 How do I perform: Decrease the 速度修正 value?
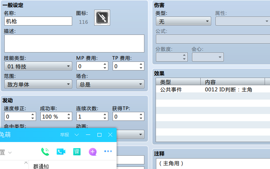pyautogui.click(x=33, y=118)
